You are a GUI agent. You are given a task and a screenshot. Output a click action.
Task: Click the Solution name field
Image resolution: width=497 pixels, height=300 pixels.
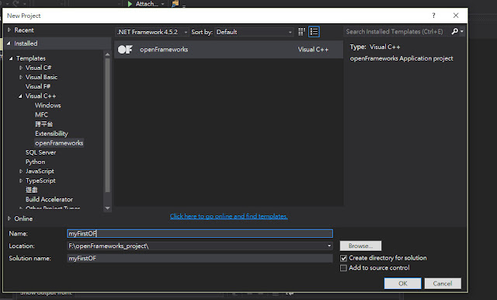pos(200,259)
